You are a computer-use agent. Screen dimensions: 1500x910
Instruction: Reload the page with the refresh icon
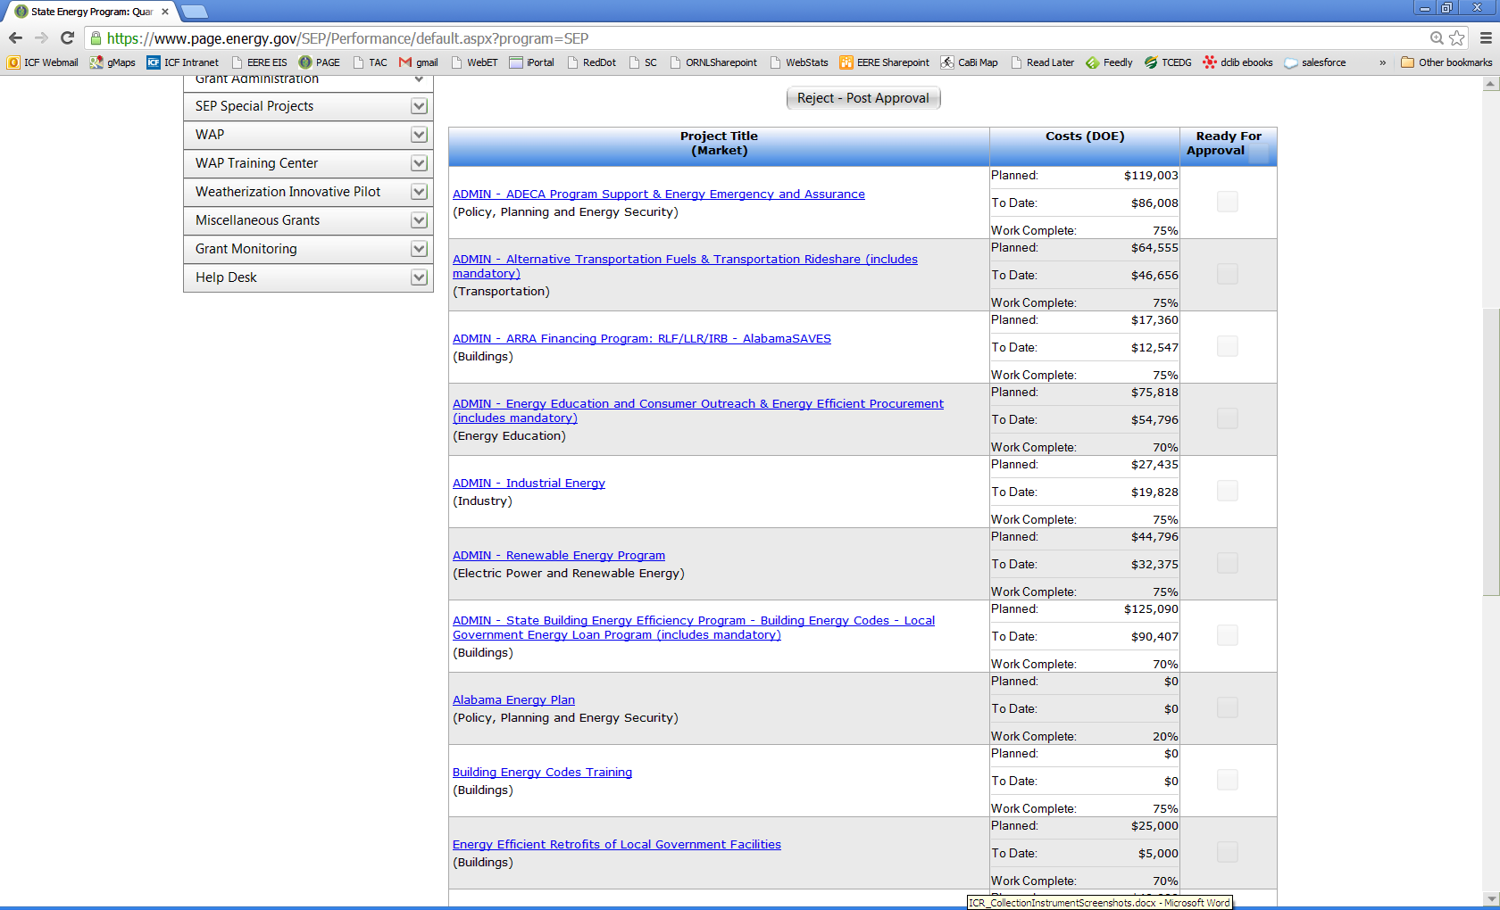pyautogui.click(x=67, y=38)
